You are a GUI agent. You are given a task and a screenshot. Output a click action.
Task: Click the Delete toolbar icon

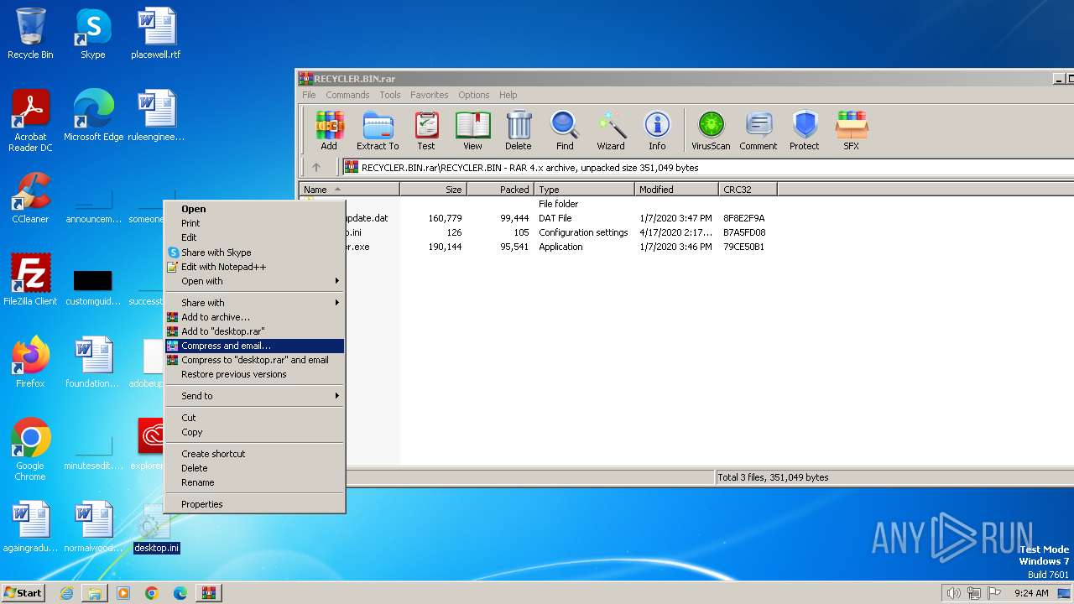(519, 131)
